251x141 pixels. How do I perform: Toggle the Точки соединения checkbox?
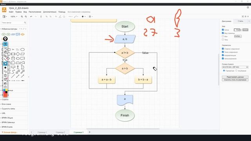pos(223,52)
